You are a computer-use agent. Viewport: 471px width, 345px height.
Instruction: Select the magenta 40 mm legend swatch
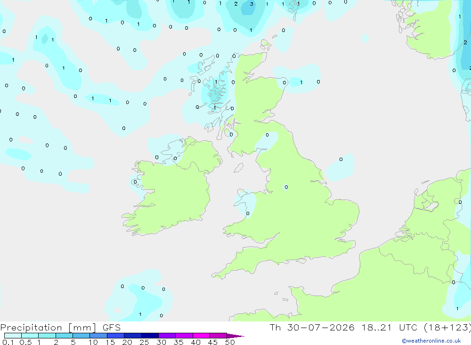click(201, 336)
